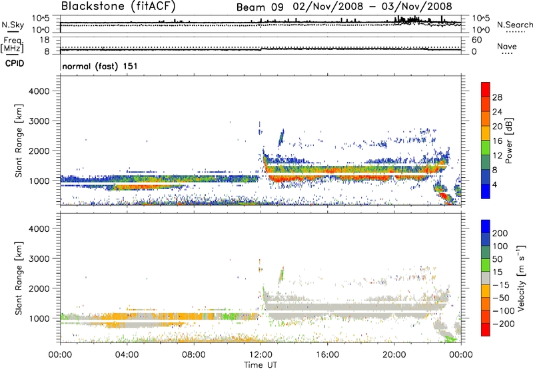Click the '60' Nave axis tick label
533x369 pixels.
click(476, 40)
